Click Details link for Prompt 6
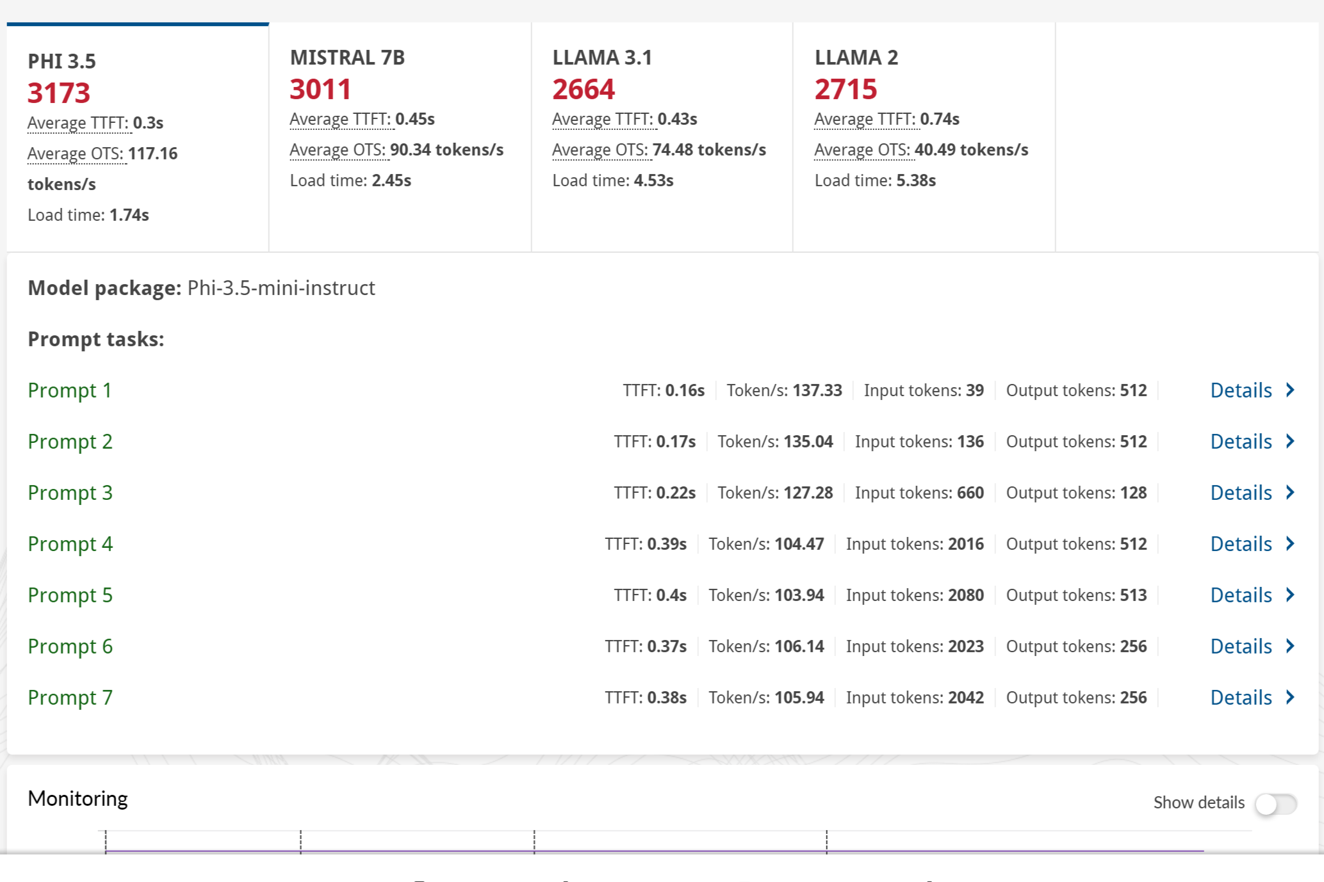Image resolution: width=1324 pixels, height=882 pixels. click(1241, 646)
